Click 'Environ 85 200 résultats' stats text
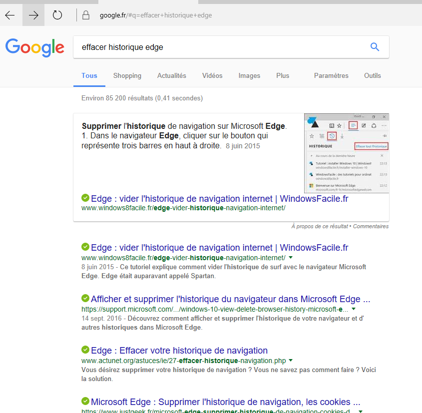This screenshot has width=422, height=413. coord(142,98)
